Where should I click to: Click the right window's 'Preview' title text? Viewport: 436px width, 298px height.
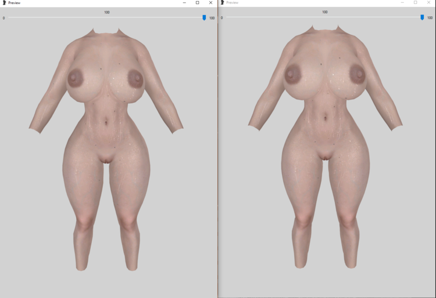pos(232,2)
